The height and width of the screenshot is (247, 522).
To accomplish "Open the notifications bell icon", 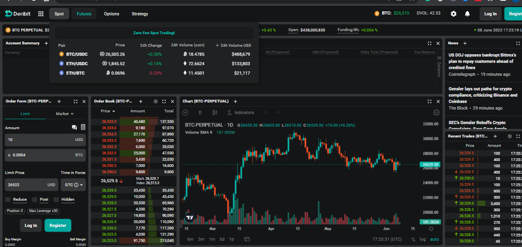I will (x=467, y=13).
